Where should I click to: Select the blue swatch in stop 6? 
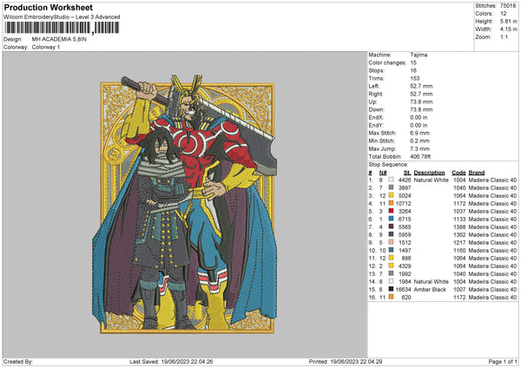pyautogui.click(x=392, y=219)
